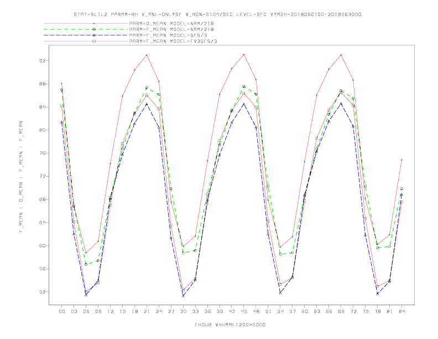Click the chart title starting with STAT=SL1L2
438x339 pixels.
(217, 14)
